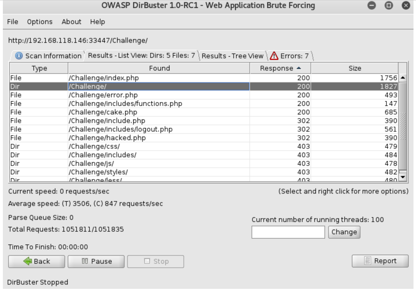Click the disabled Stop button
This screenshot has height=291, width=416.
155,261
